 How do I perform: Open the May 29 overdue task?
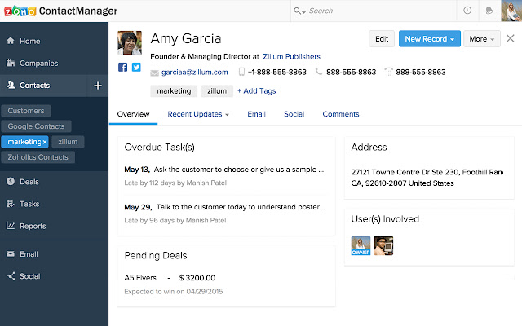pos(224,207)
